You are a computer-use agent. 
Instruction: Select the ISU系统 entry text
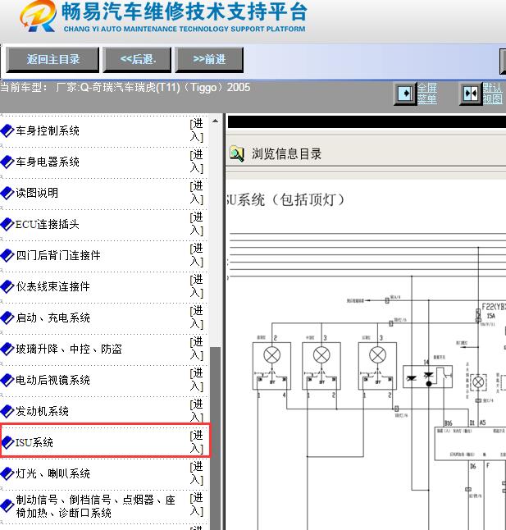pyautogui.click(x=34, y=442)
